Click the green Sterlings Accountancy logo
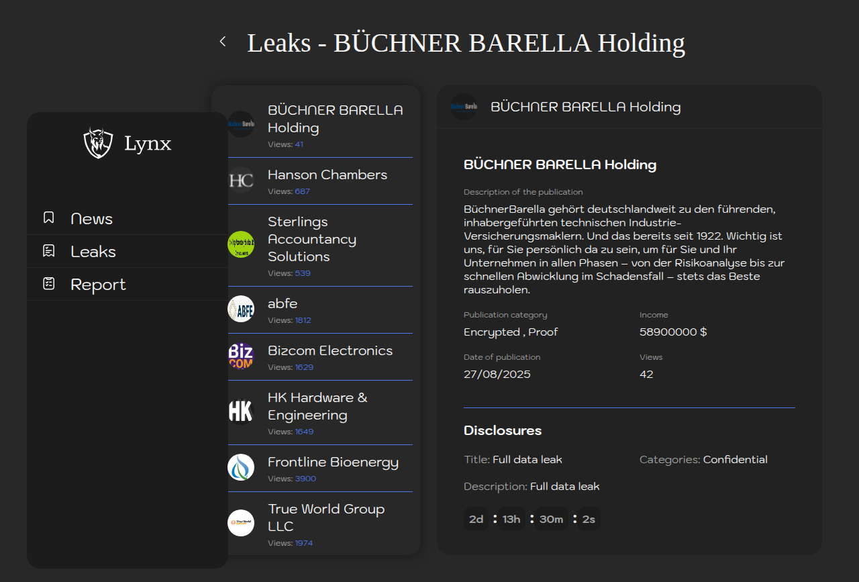 241,244
